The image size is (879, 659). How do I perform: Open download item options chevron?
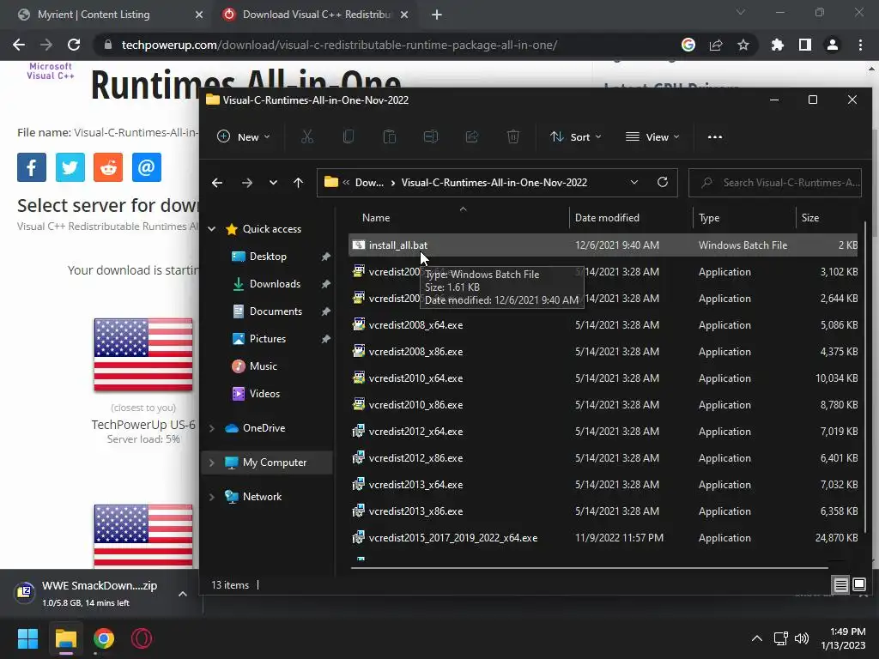[183, 594]
